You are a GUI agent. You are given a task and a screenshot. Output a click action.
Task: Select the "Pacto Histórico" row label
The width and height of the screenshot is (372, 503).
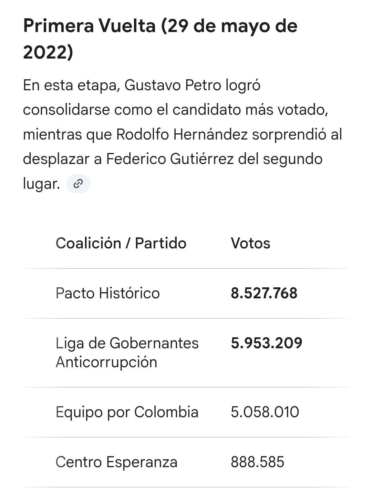[107, 294]
